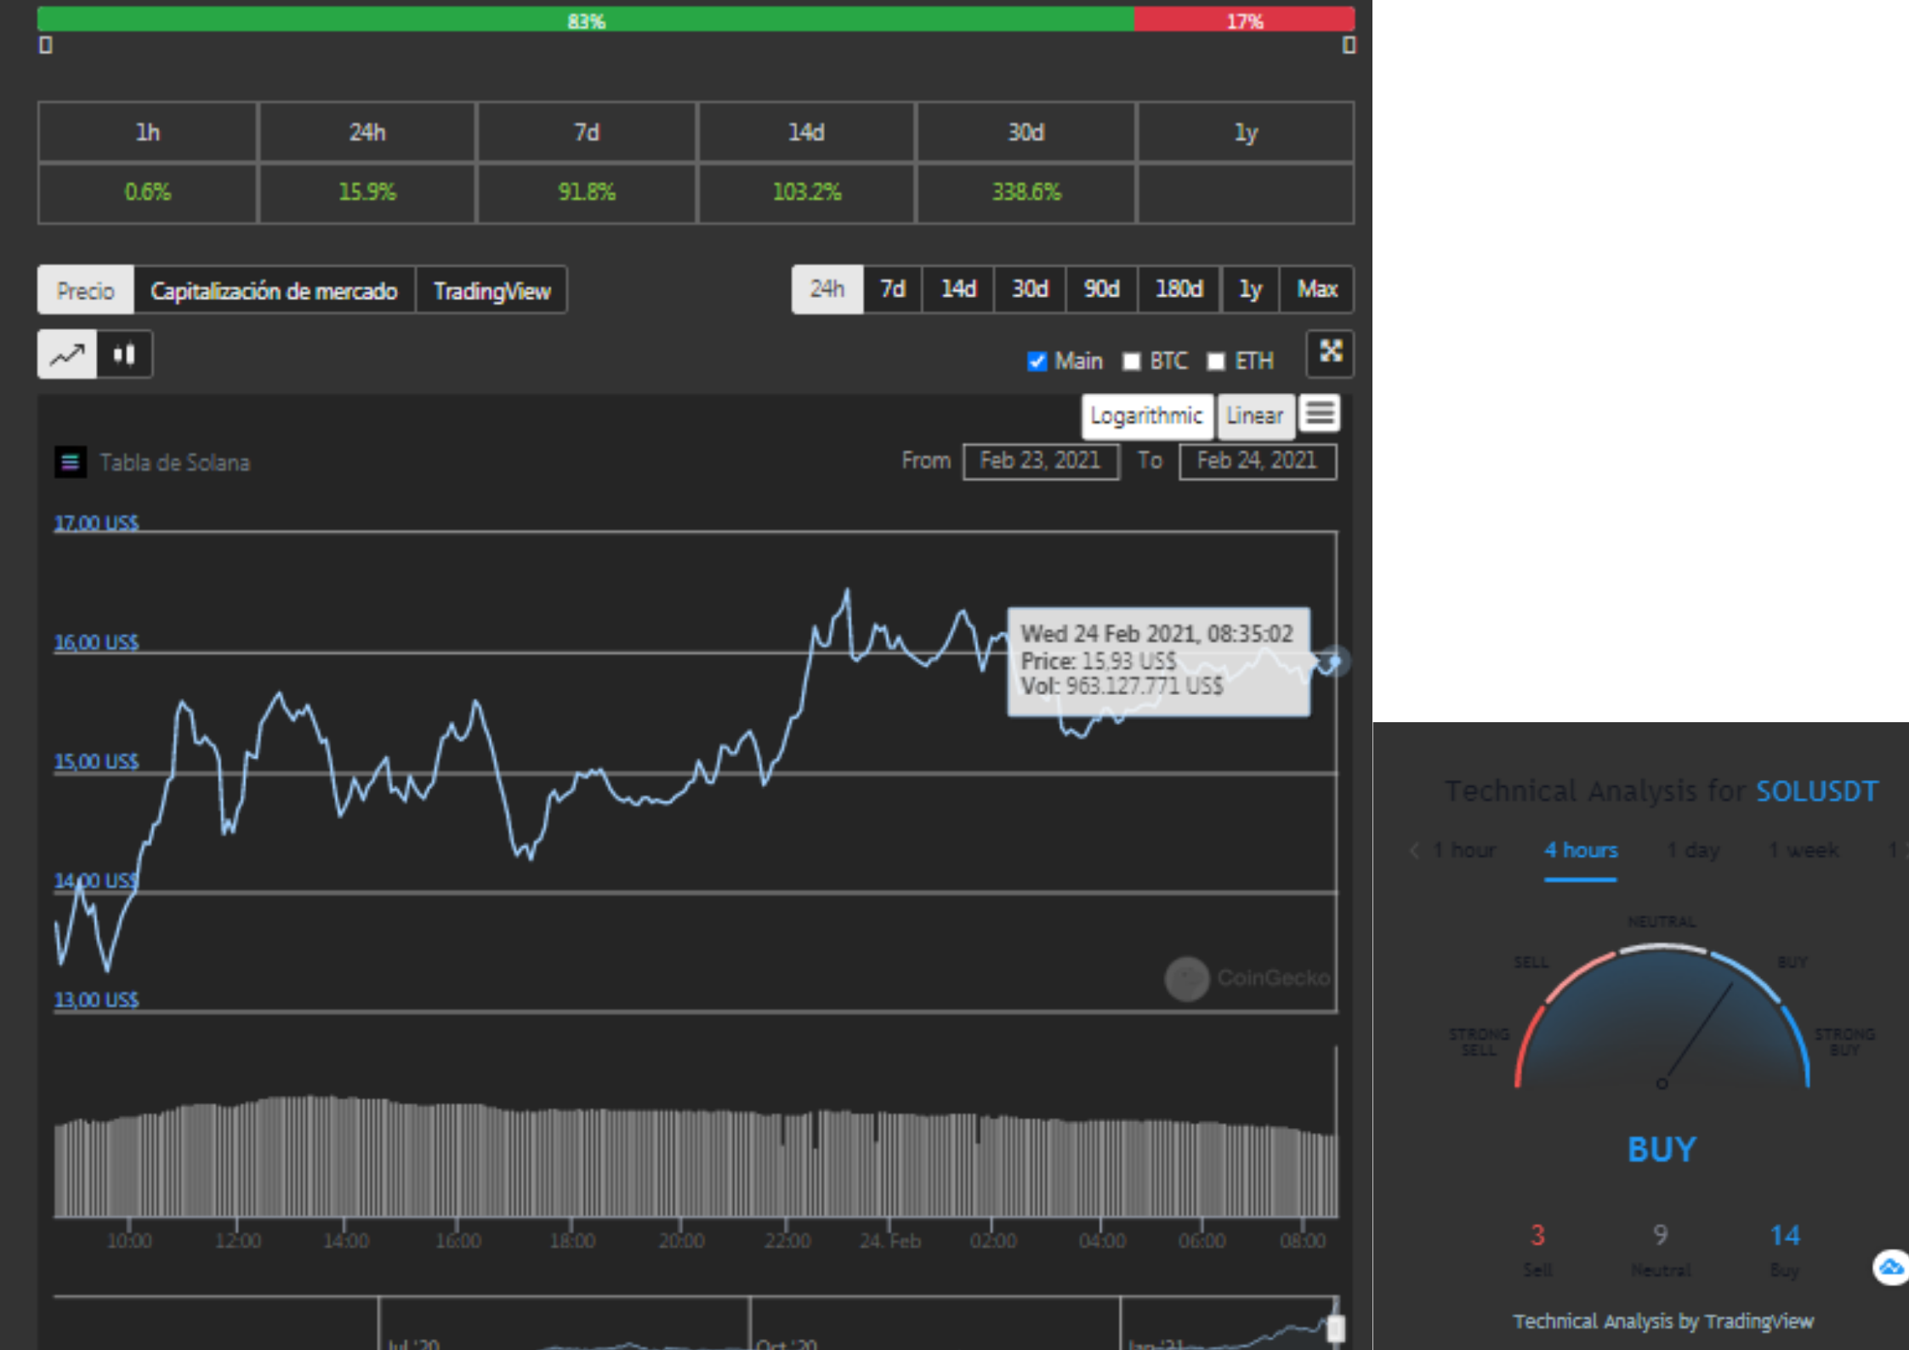Click the Price: 15,93 US$ tooltip line

click(1099, 661)
